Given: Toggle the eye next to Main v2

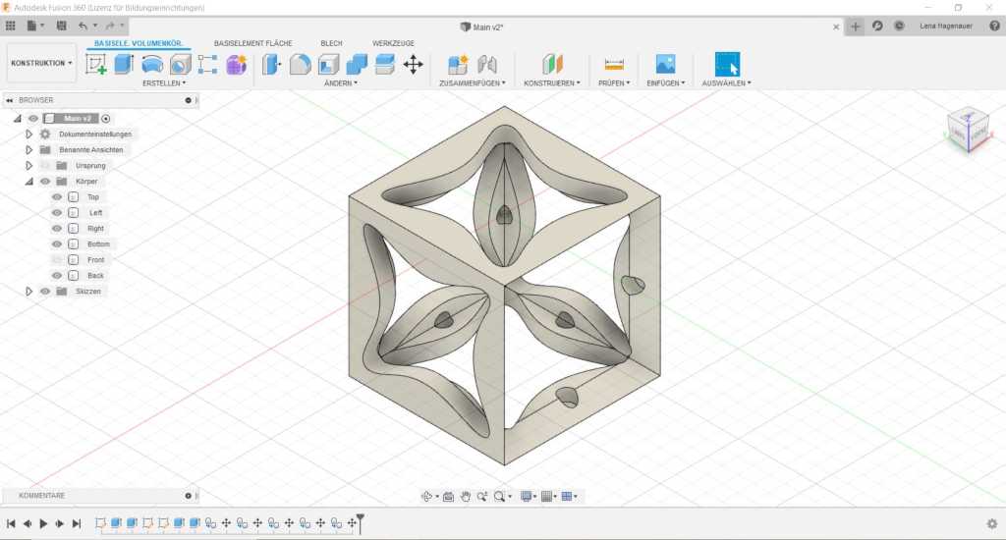Looking at the screenshot, I should tap(33, 118).
